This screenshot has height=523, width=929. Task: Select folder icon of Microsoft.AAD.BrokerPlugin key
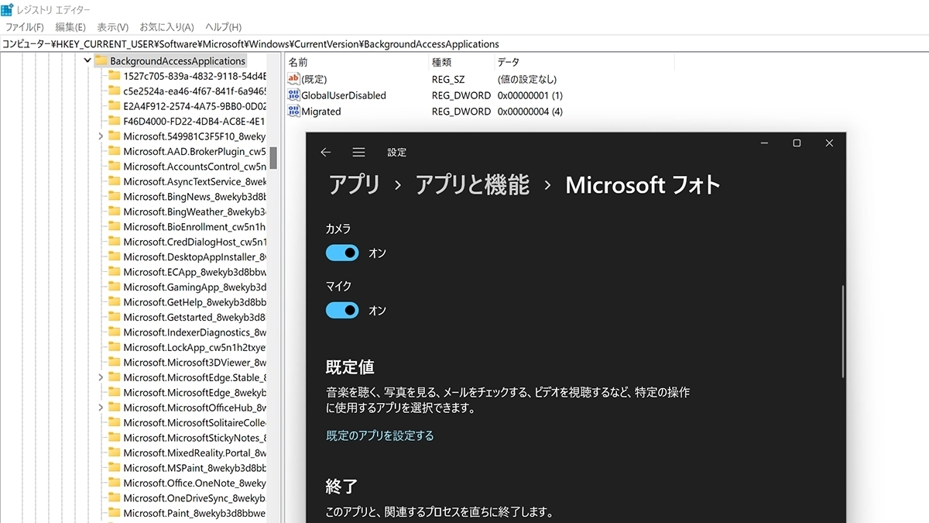114,151
